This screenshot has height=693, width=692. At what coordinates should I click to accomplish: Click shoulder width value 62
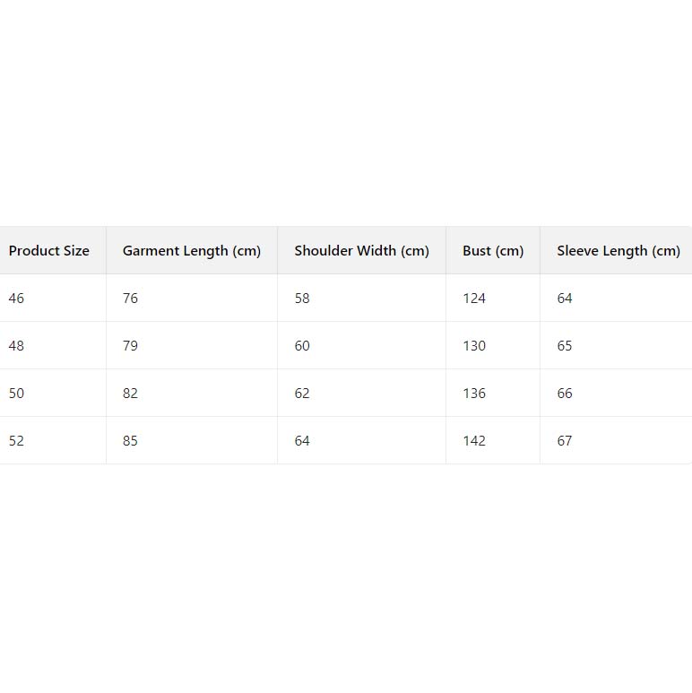pyautogui.click(x=302, y=394)
